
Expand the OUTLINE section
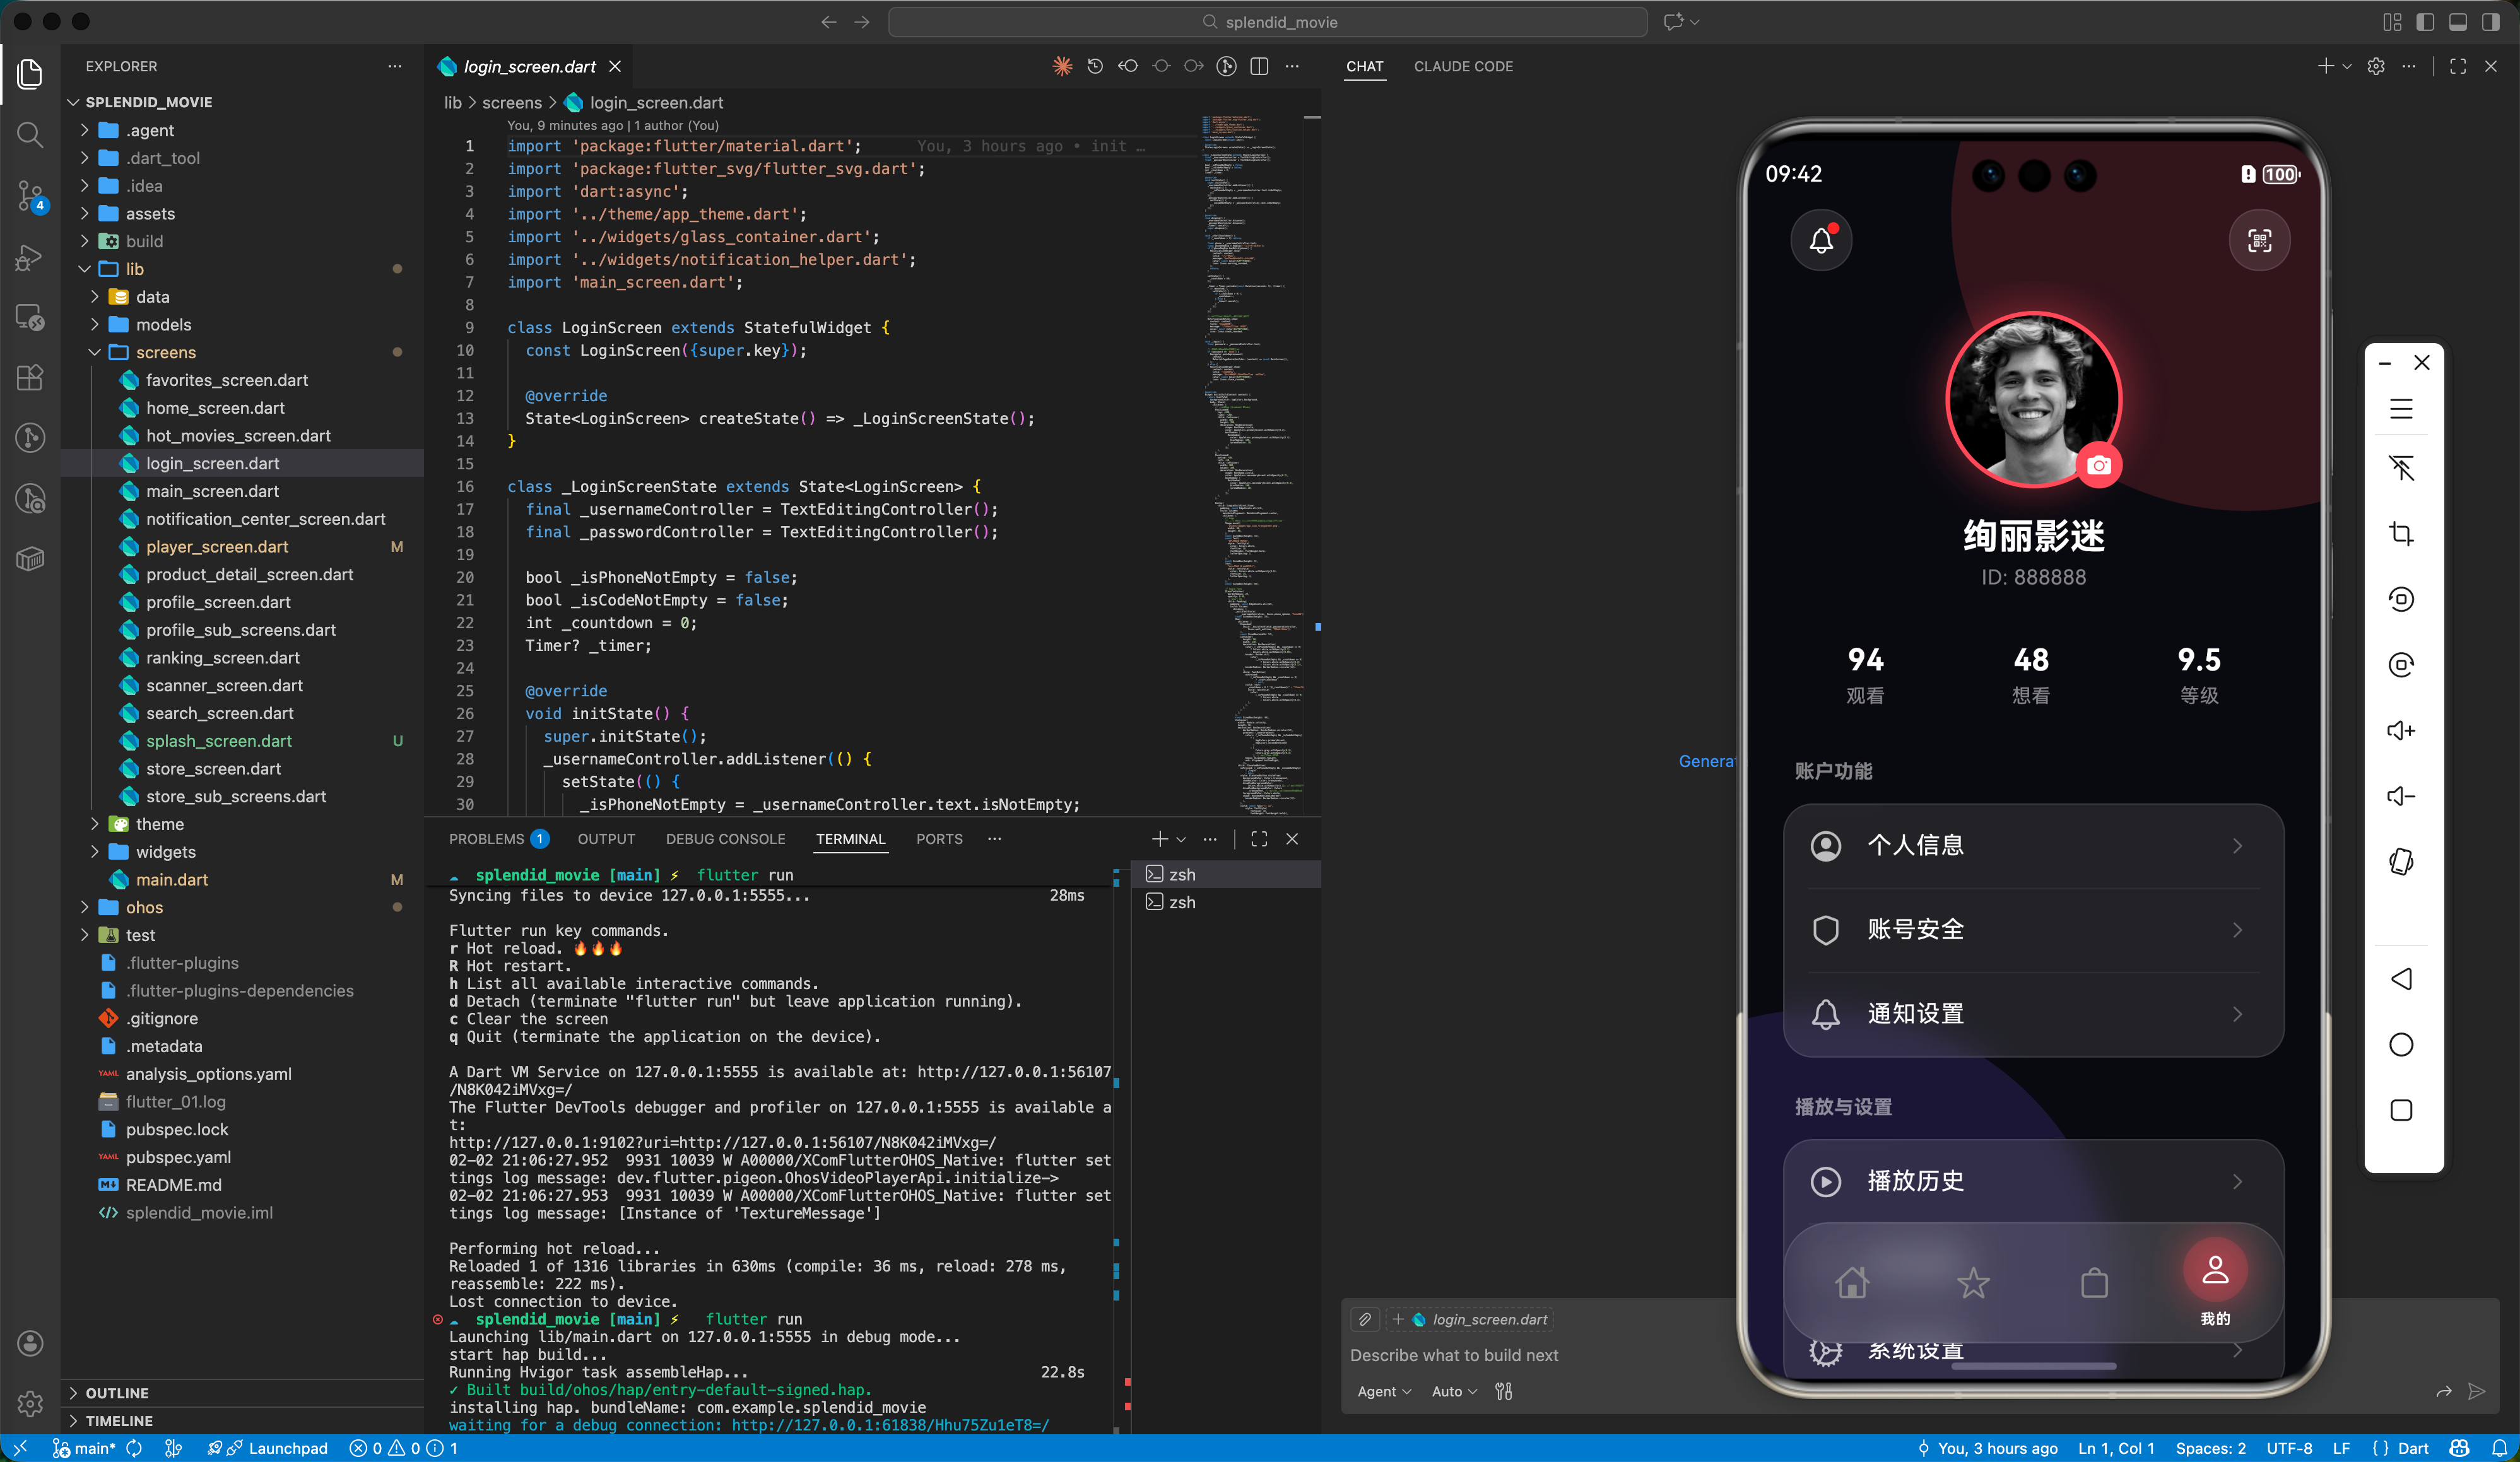coord(117,1392)
